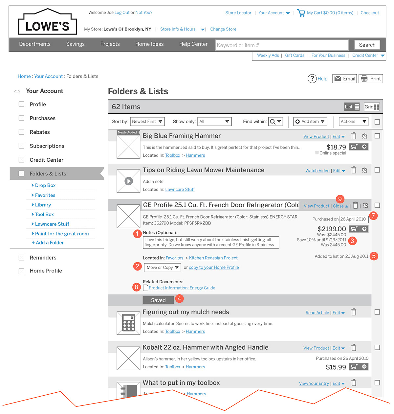Click into the Notes text box
This screenshot has width=394, height=414.
211,242
